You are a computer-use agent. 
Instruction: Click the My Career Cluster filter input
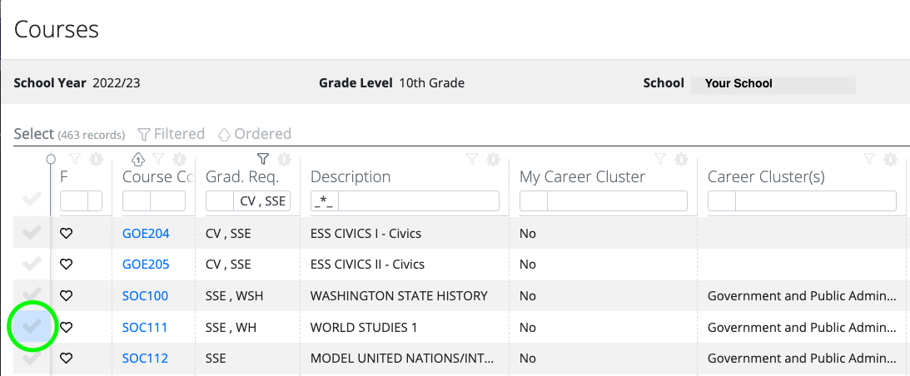(617, 200)
